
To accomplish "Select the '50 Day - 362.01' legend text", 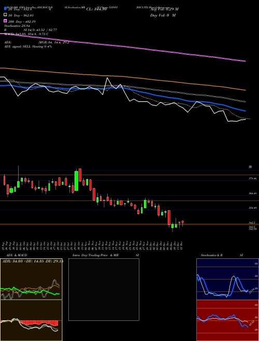I will point(21,16).
